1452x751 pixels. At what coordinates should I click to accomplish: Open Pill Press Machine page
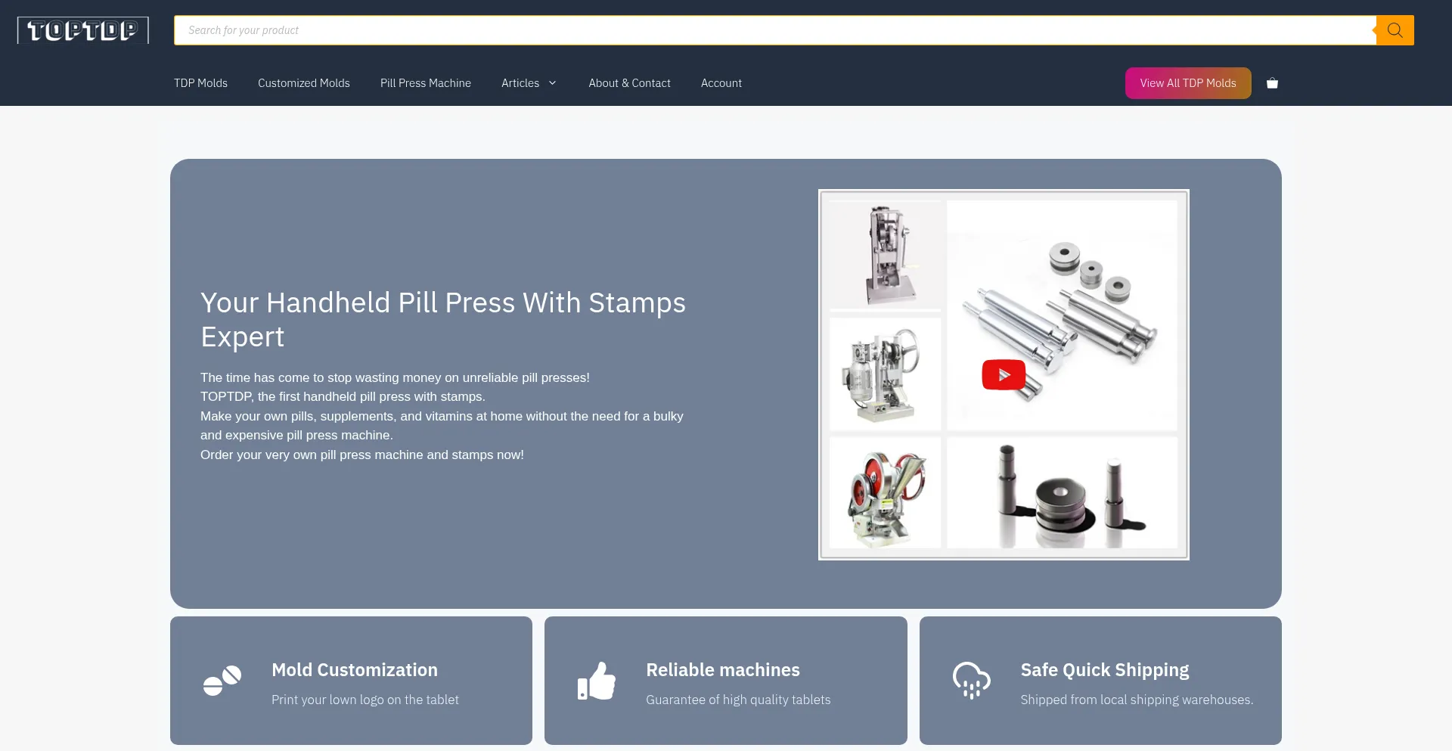tap(426, 83)
